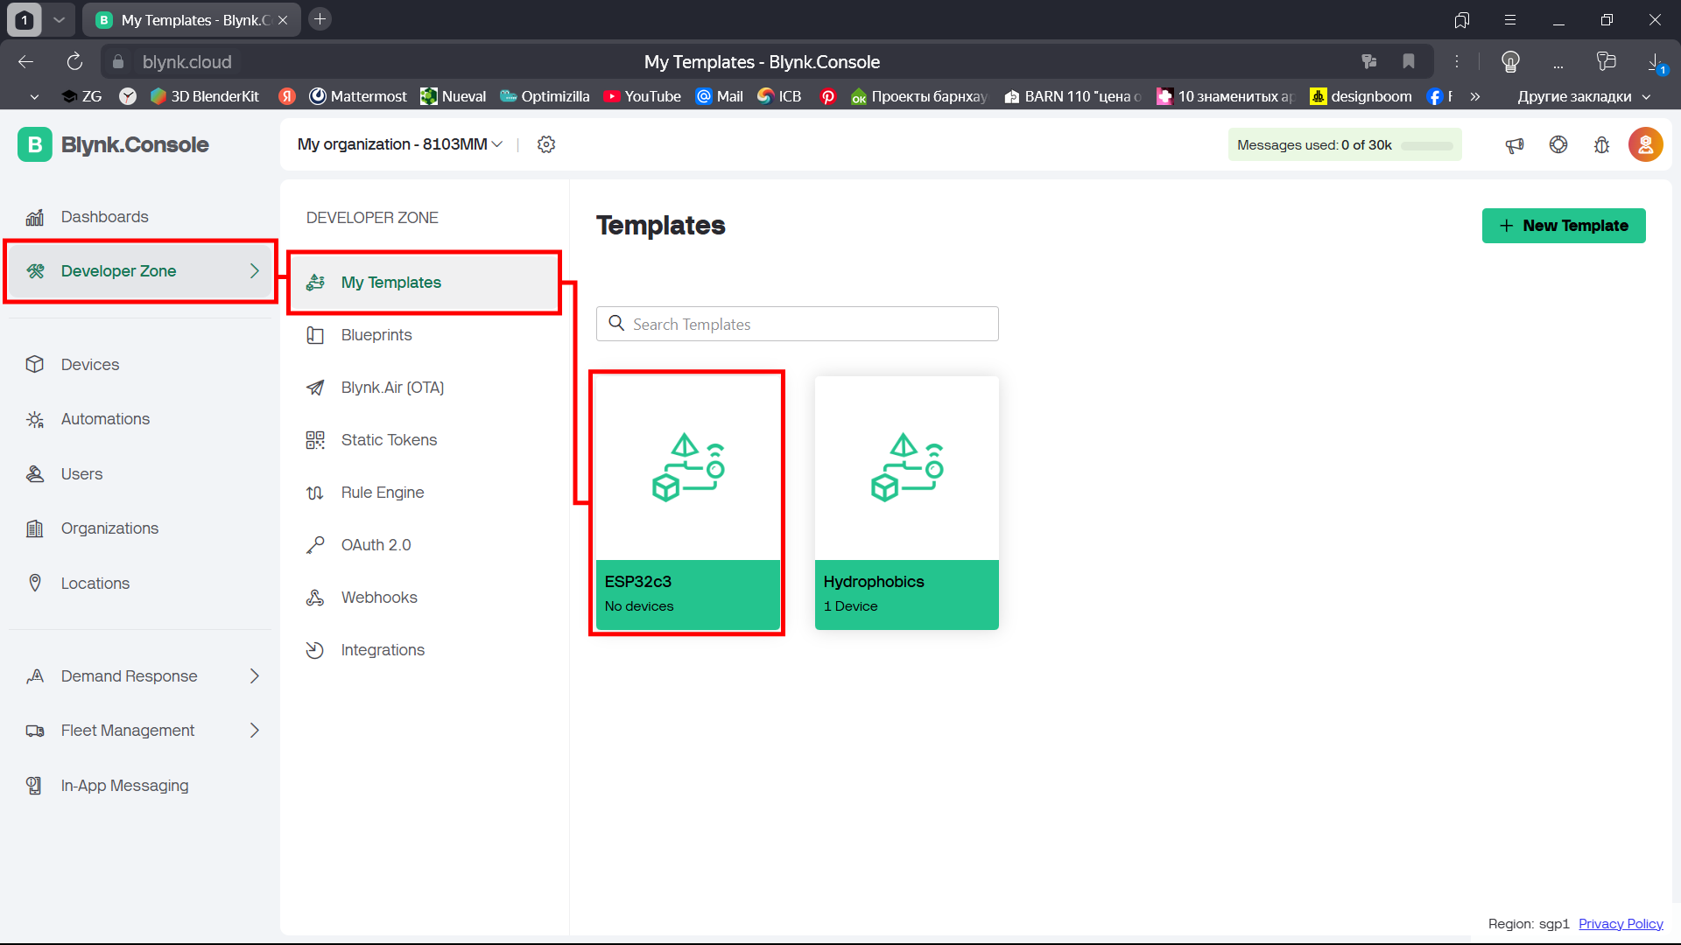The height and width of the screenshot is (945, 1681).
Task: Click the Webhooks icon
Action: pos(315,598)
